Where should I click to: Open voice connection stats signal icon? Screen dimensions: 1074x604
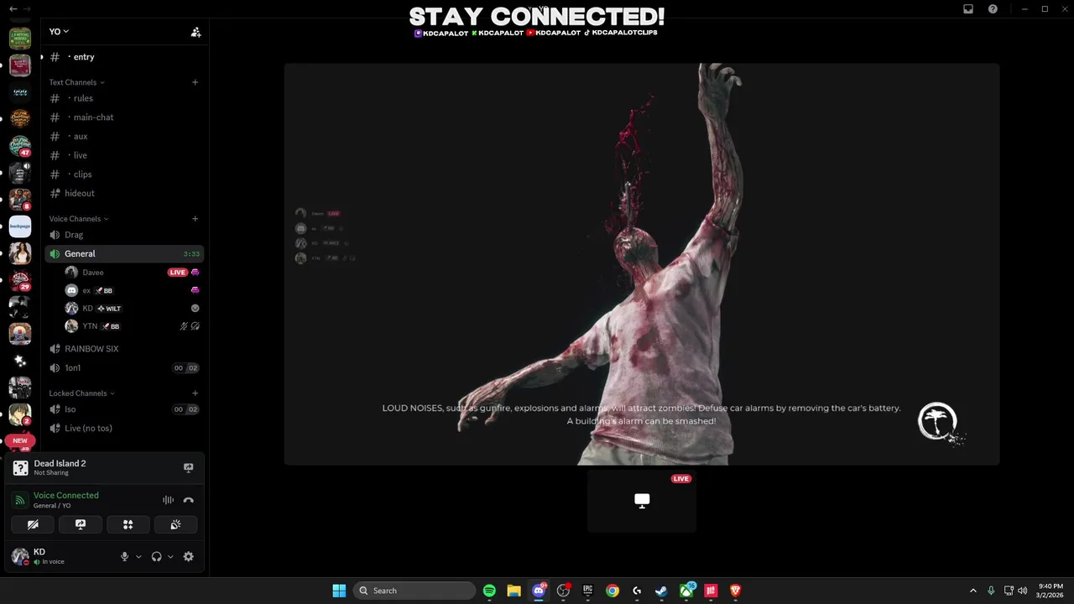tap(20, 500)
